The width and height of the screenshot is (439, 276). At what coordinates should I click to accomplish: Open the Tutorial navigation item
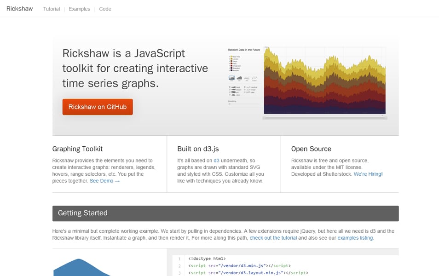coord(51,9)
